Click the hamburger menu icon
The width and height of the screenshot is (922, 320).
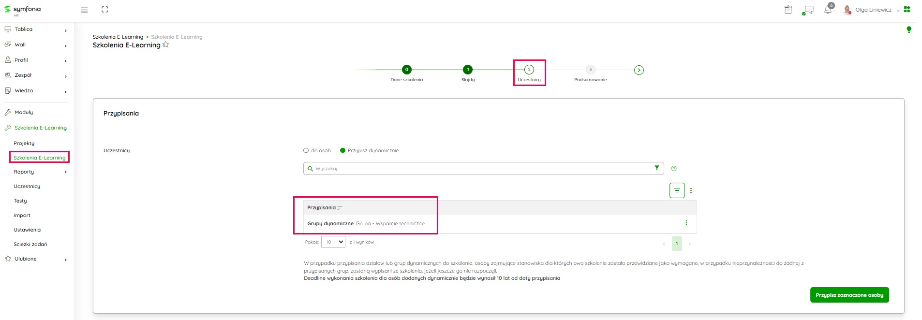tap(84, 10)
